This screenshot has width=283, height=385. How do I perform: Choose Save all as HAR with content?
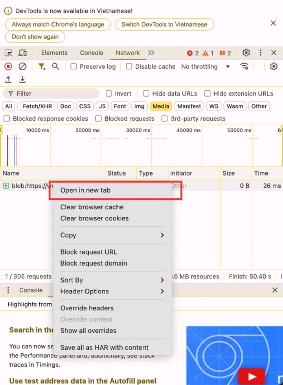112,347
